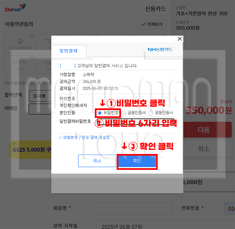
Task: Open the 일시불 installment dropdown
Action: [x=40, y=96]
